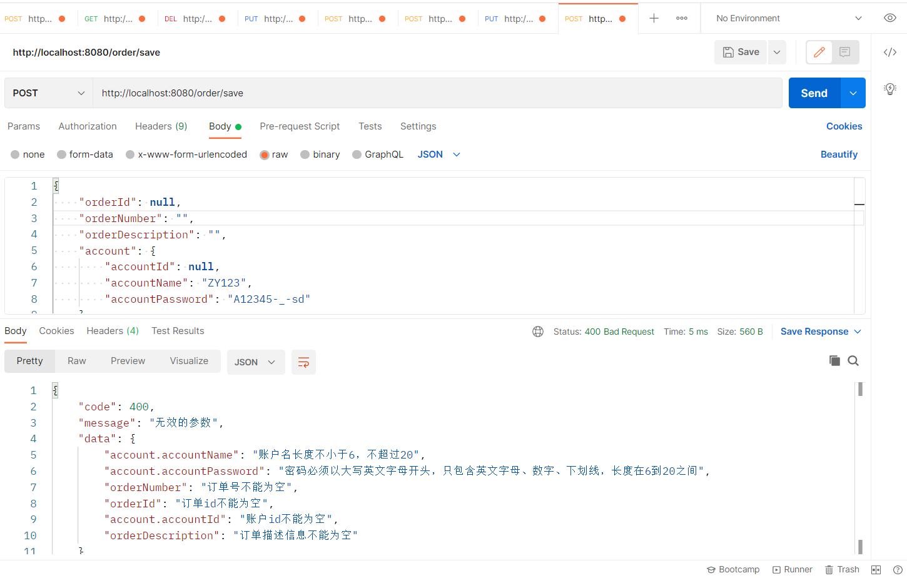Toggle the two-pane layout icon in status bar
This screenshot has height=578, width=907.
click(876, 569)
